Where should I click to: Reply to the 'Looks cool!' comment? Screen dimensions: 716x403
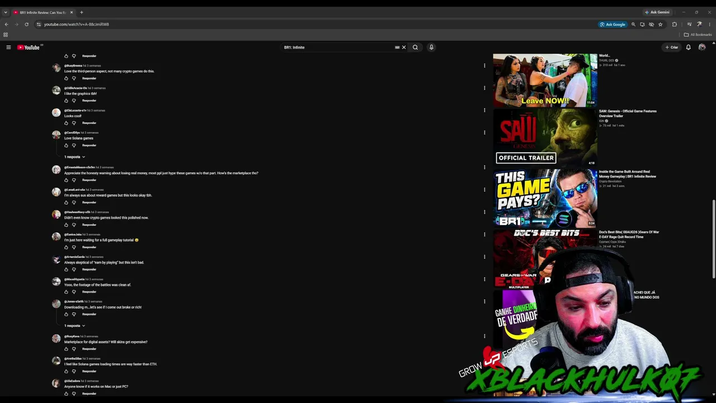pyautogui.click(x=89, y=123)
